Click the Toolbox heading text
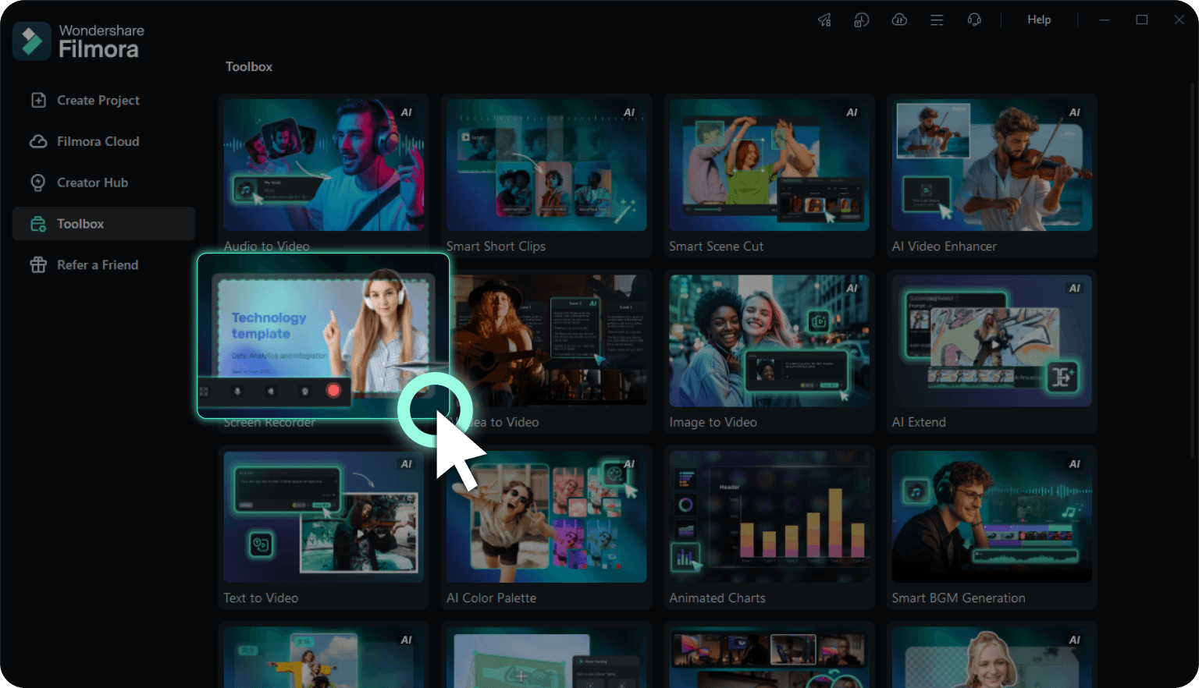The width and height of the screenshot is (1199, 688). (249, 66)
